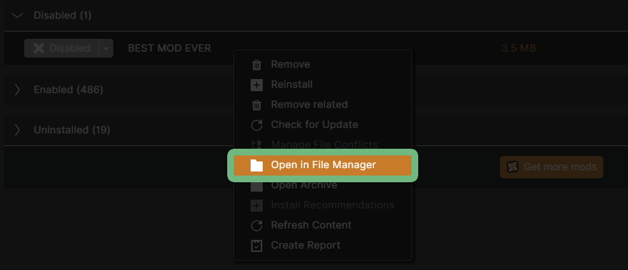The height and width of the screenshot is (270, 628).
Task: Expand the Uninstalled (19) group
Action: [x=17, y=130]
